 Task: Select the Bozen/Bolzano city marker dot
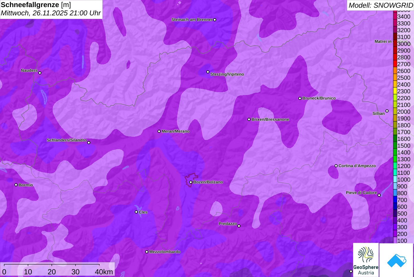191,182
